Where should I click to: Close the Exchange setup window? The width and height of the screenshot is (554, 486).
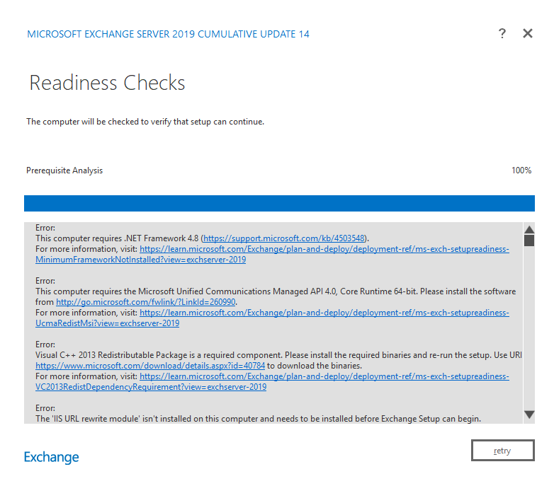pyautogui.click(x=527, y=33)
